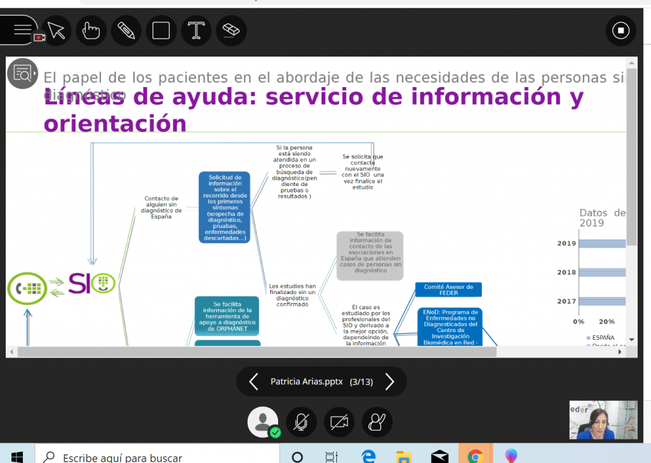Viewport: 651px width, 463px height.
Task: Select the eraser tool
Action: [x=231, y=30]
